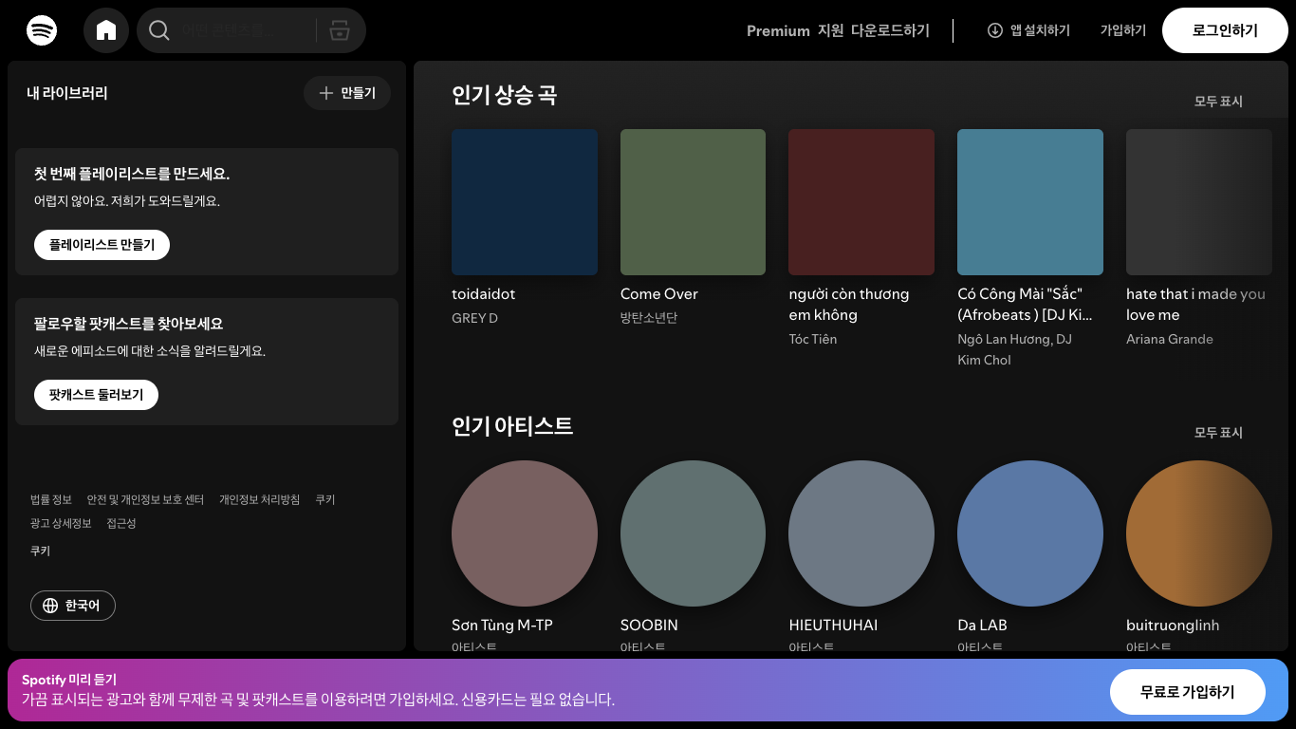Click the GREY D artist link
The height and width of the screenshot is (729, 1296).
click(x=474, y=318)
